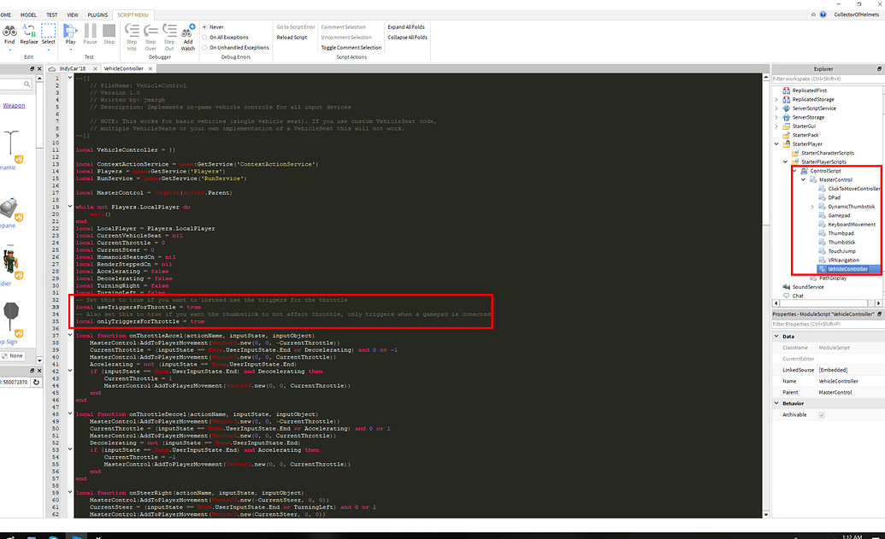The image size is (885, 539).
Task: Collapse the Data section in Properties
Action: click(x=776, y=337)
